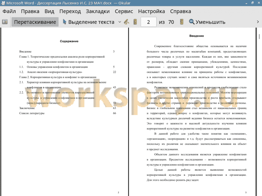
Task: Toggle the sidebar panel icon
Action: click(x=5, y=22)
